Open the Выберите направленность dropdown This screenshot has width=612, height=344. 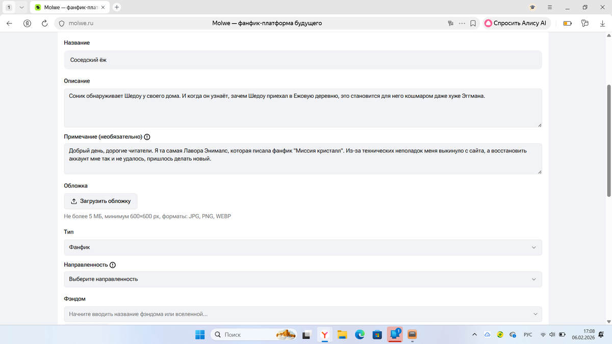tap(303, 279)
